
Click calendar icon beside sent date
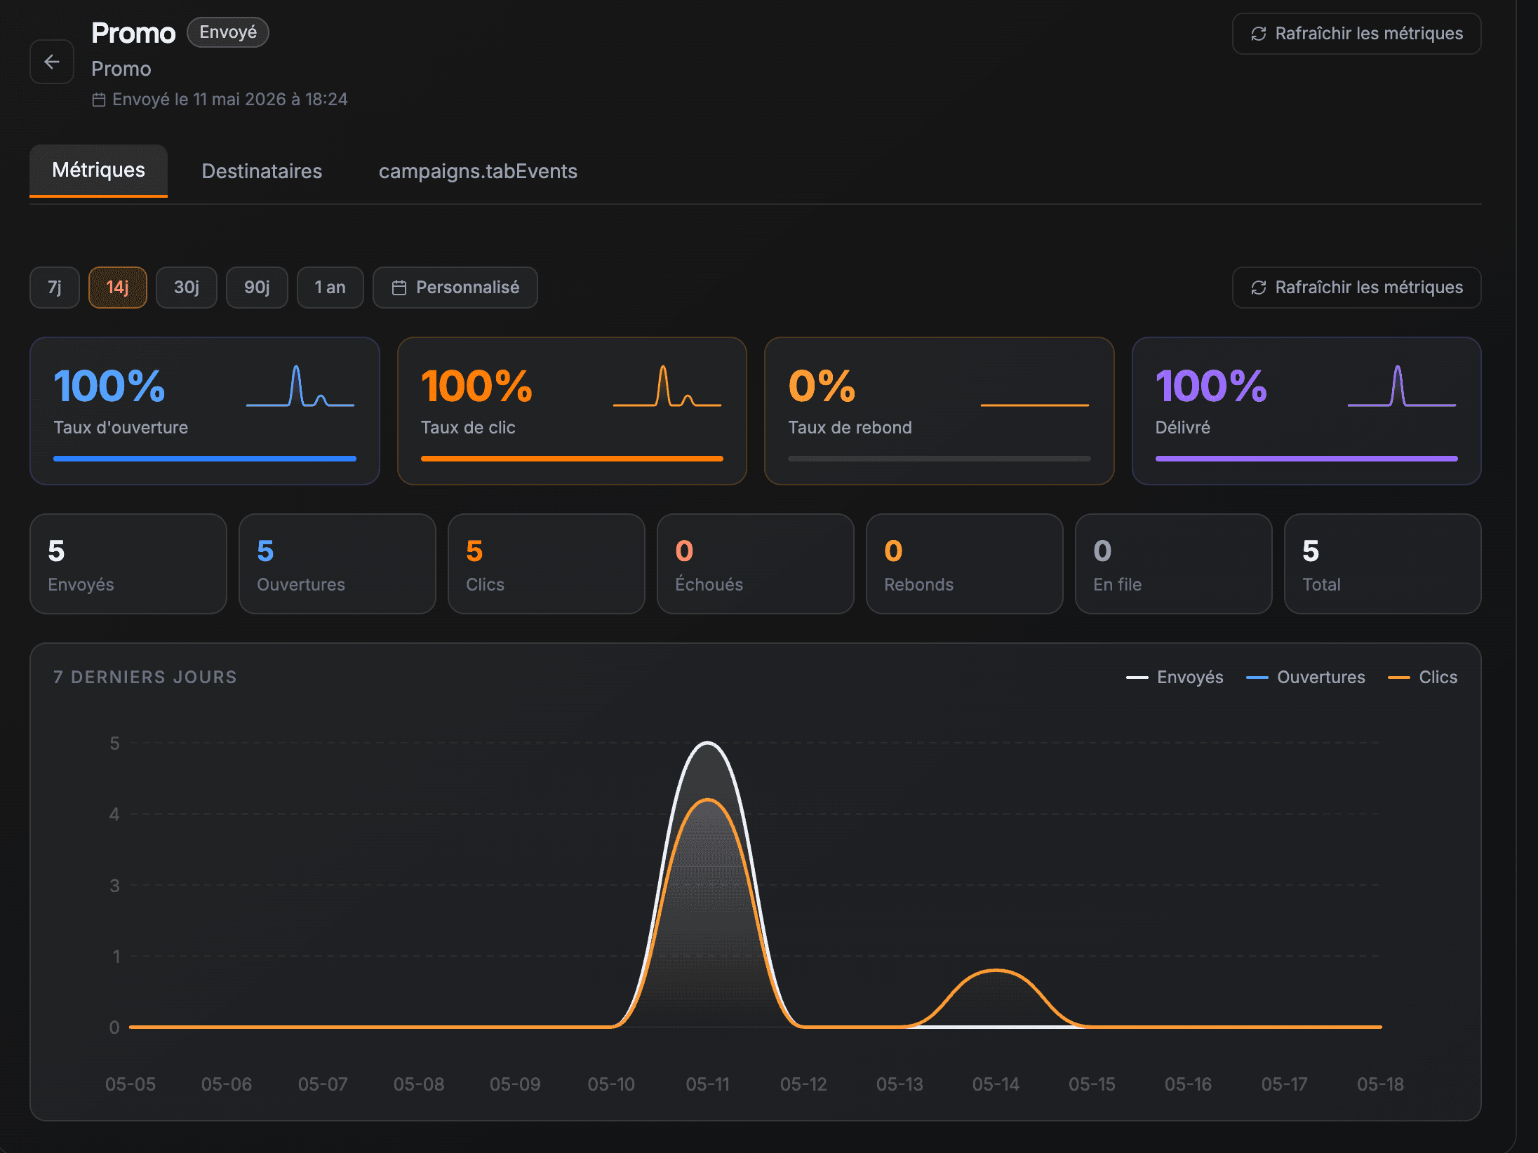pos(99,100)
